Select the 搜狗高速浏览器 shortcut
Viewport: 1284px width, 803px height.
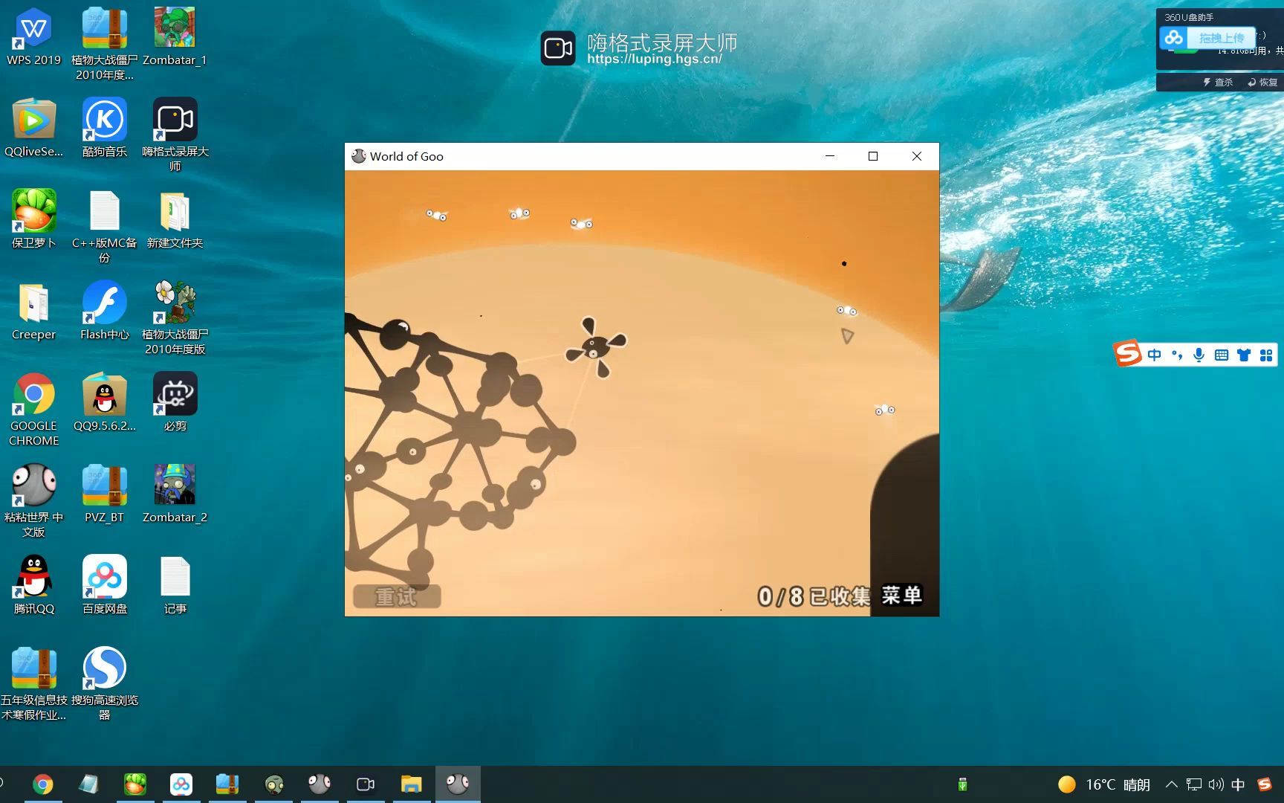pos(104,684)
